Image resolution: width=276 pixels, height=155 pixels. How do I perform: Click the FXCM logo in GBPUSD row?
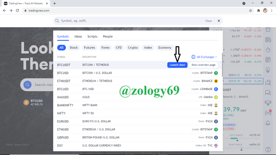tap(216, 138)
